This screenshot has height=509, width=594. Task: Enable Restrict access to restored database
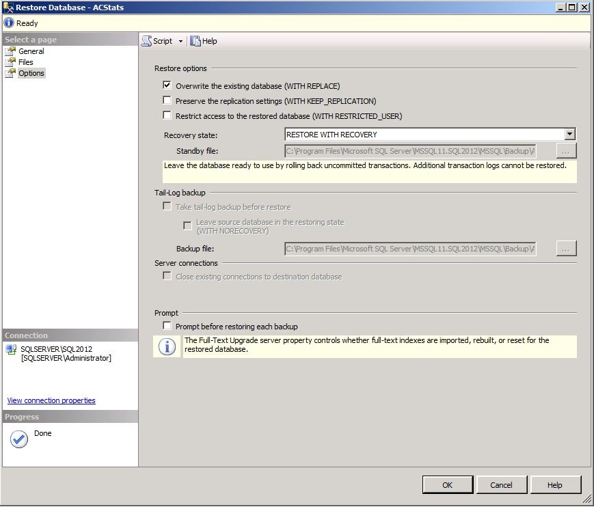point(167,115)
